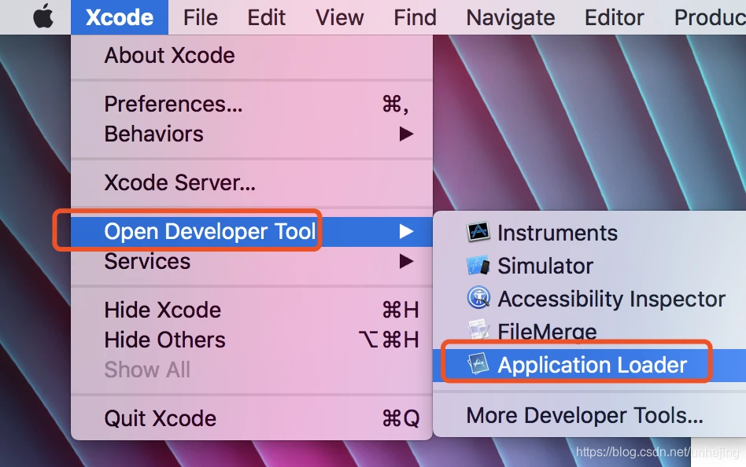This screenshot has height=467, width=746.
Task: Open the Navigate menu
Action: tap(510, 17)
